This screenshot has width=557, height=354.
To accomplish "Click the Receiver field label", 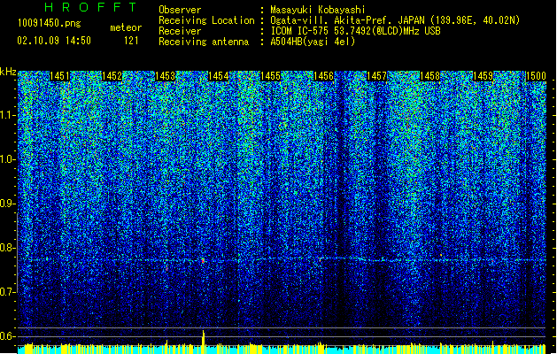I will pos(180,31).
